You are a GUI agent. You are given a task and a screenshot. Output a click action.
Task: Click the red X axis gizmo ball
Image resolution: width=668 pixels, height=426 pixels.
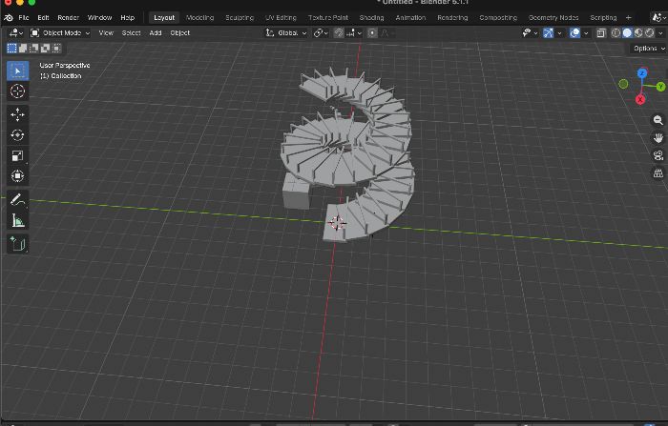click(640, 99)
